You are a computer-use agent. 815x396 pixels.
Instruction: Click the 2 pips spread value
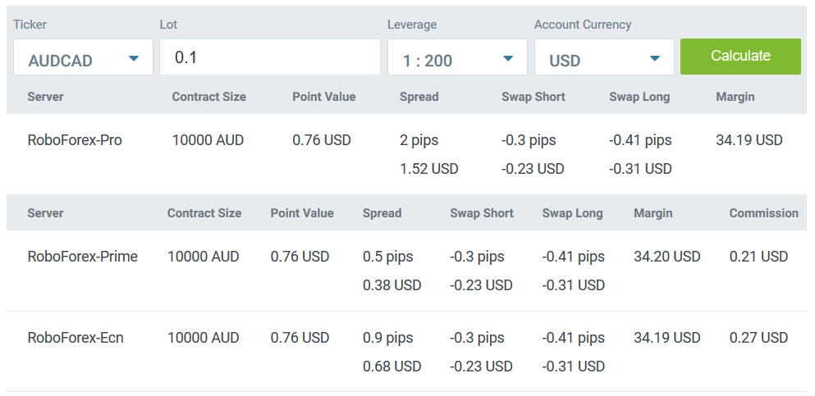[x=419, y=140]
